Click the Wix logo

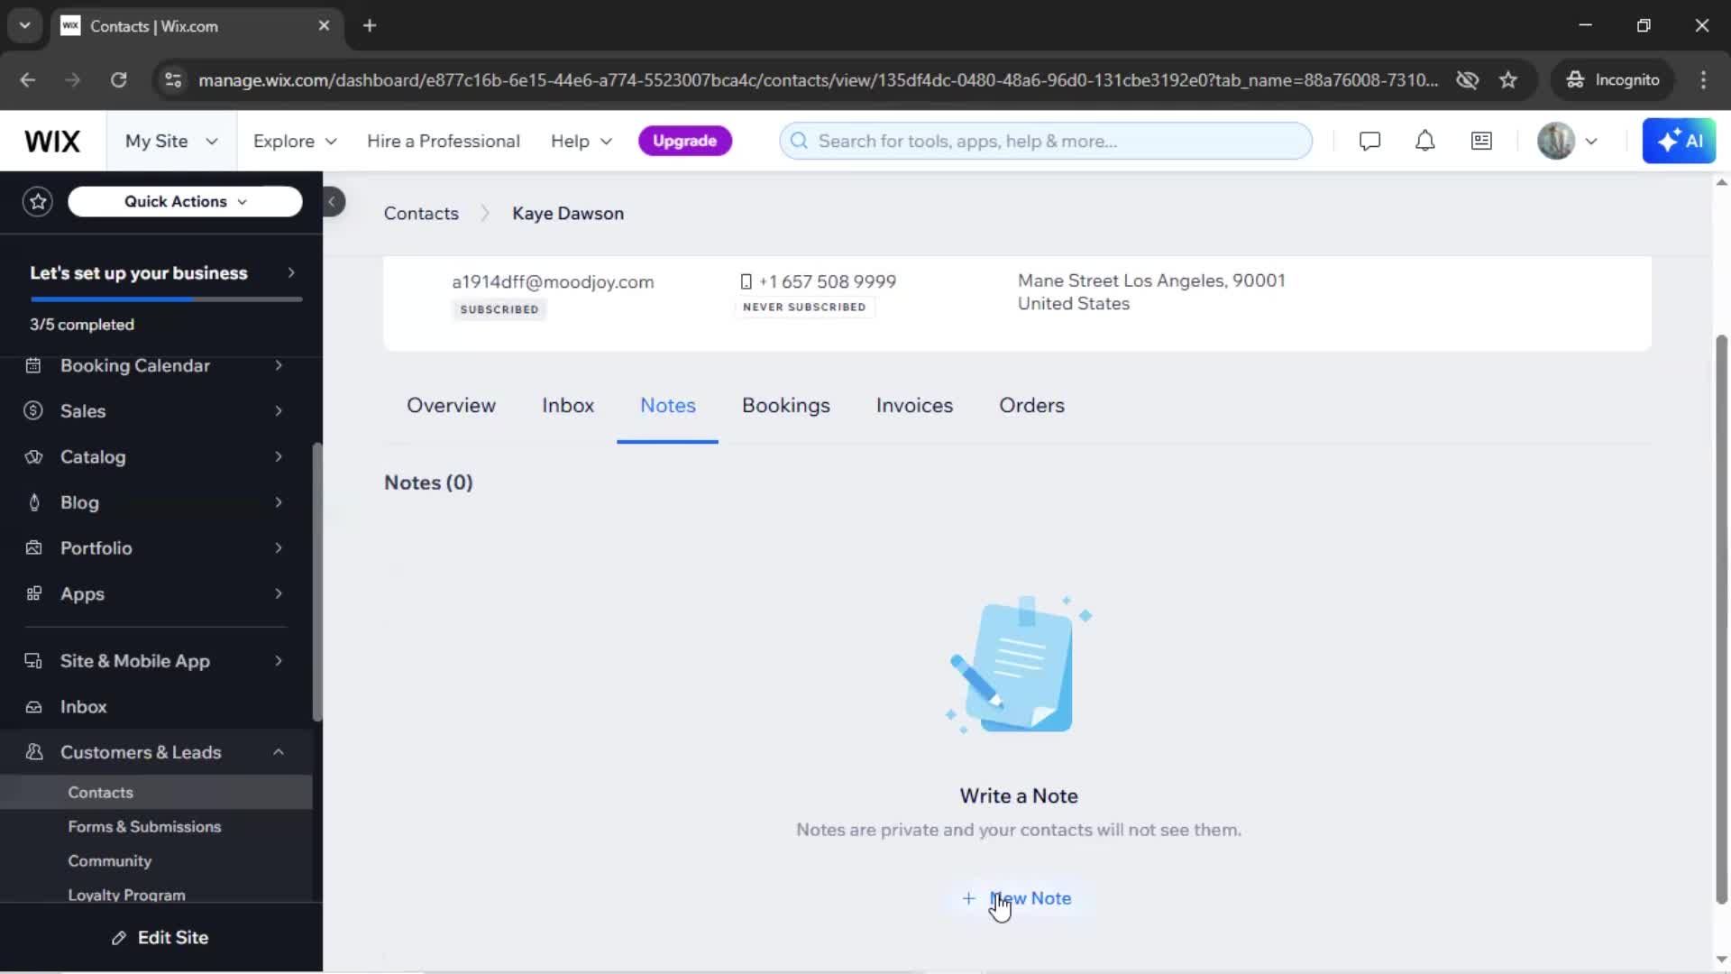tap(52, 142)
